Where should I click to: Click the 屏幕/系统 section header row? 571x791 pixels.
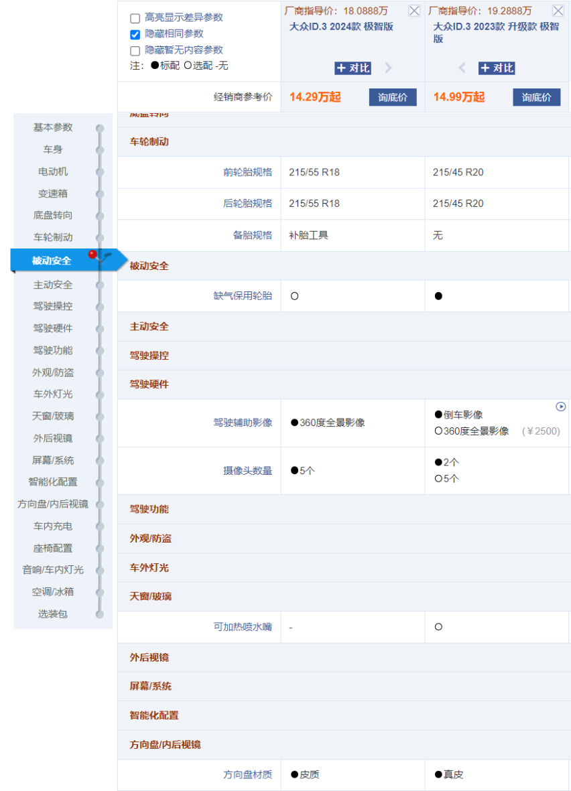coord(344,687)
